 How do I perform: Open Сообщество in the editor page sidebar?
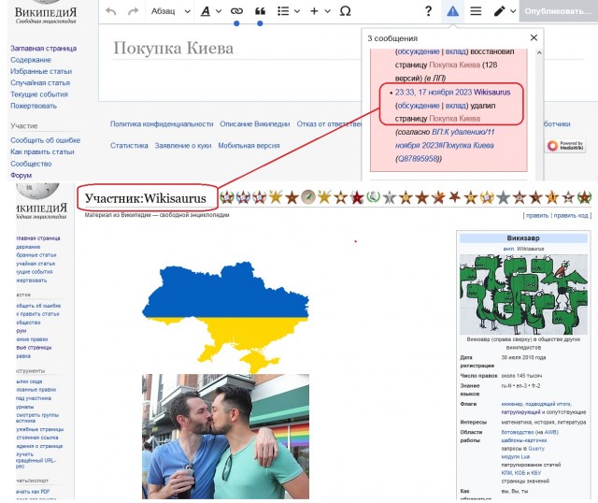point(31,164)
